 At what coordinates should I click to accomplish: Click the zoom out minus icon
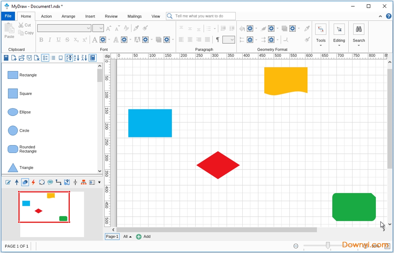pyautogui.click(x=296, y=246)
